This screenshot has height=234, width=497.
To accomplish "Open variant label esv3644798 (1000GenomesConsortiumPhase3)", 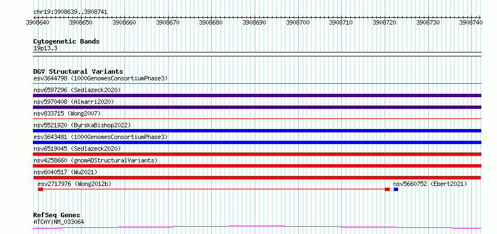I will pos(101,78).
